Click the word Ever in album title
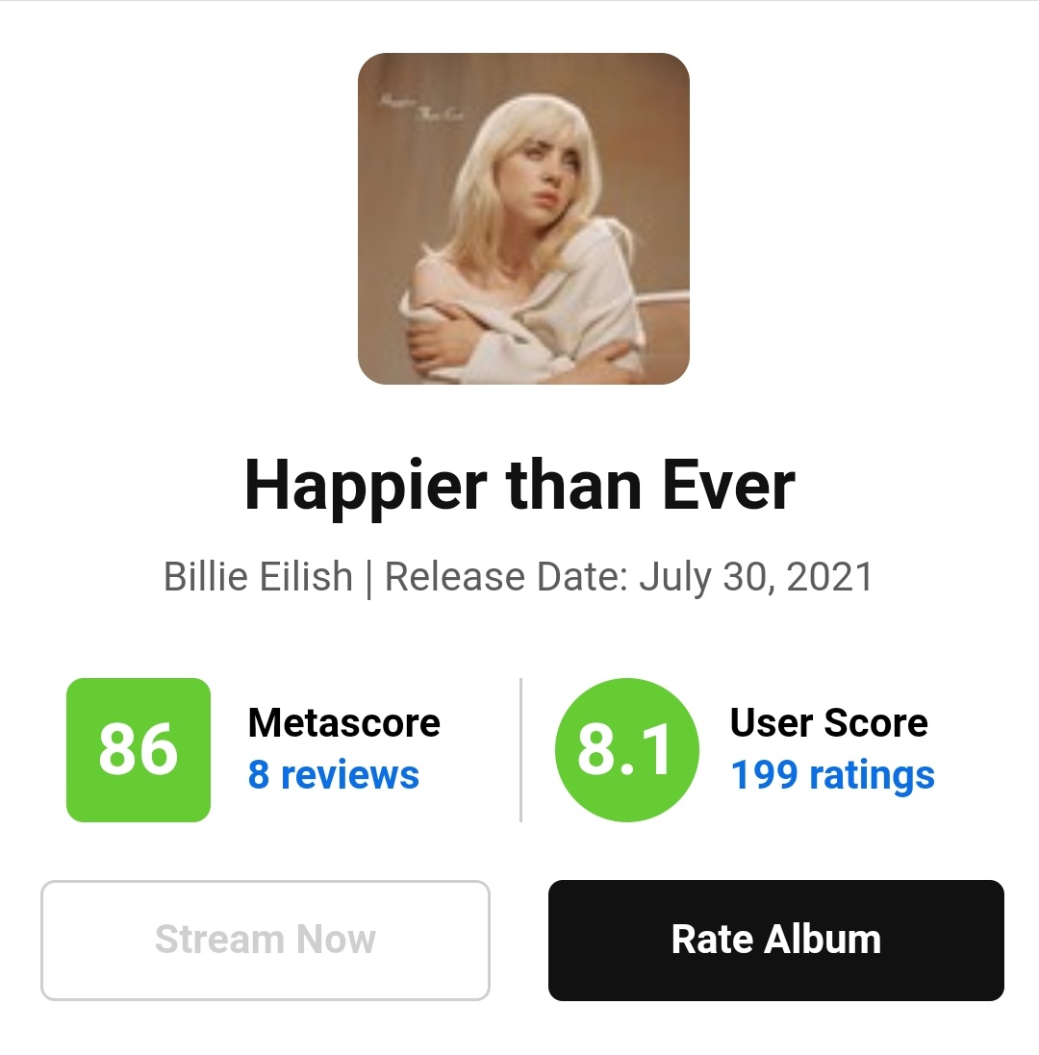The width and height of the screenshot is (1039, 1055). (729, 486)
